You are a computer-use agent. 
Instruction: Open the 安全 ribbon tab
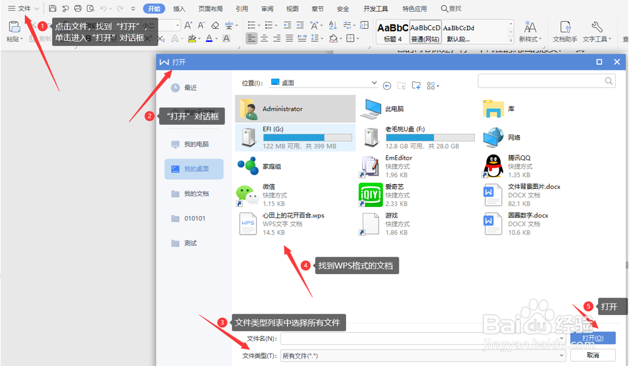pyautogui.click(x=343, y=9)
